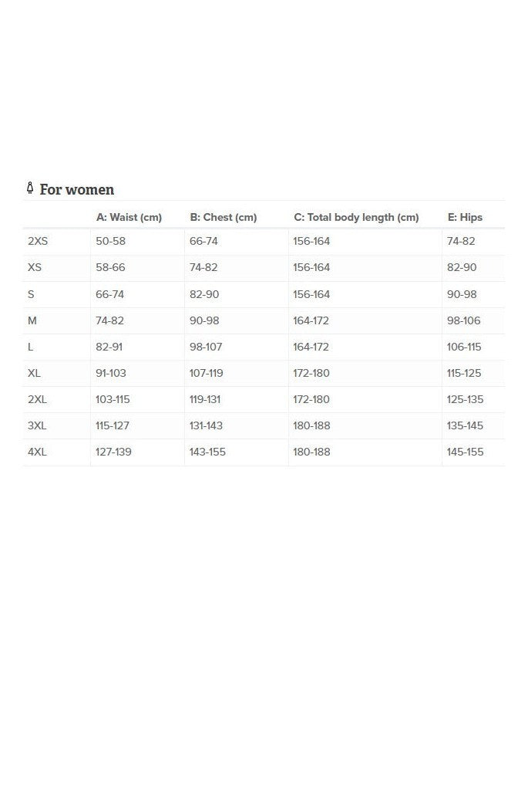Select the XS size row label
Viewport: 528px width, 793px height.
pos(35,267)
